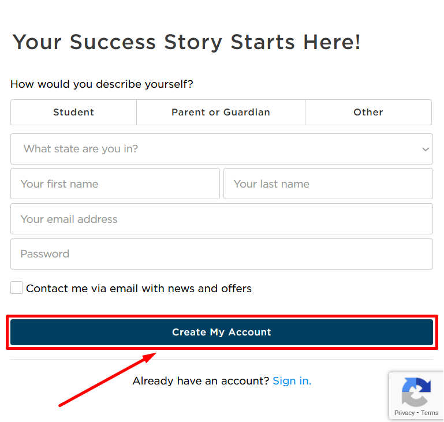Screen dimensions: 444x422
Task: Click the reCAPTCHA logo icon
Action: [416, 391]
